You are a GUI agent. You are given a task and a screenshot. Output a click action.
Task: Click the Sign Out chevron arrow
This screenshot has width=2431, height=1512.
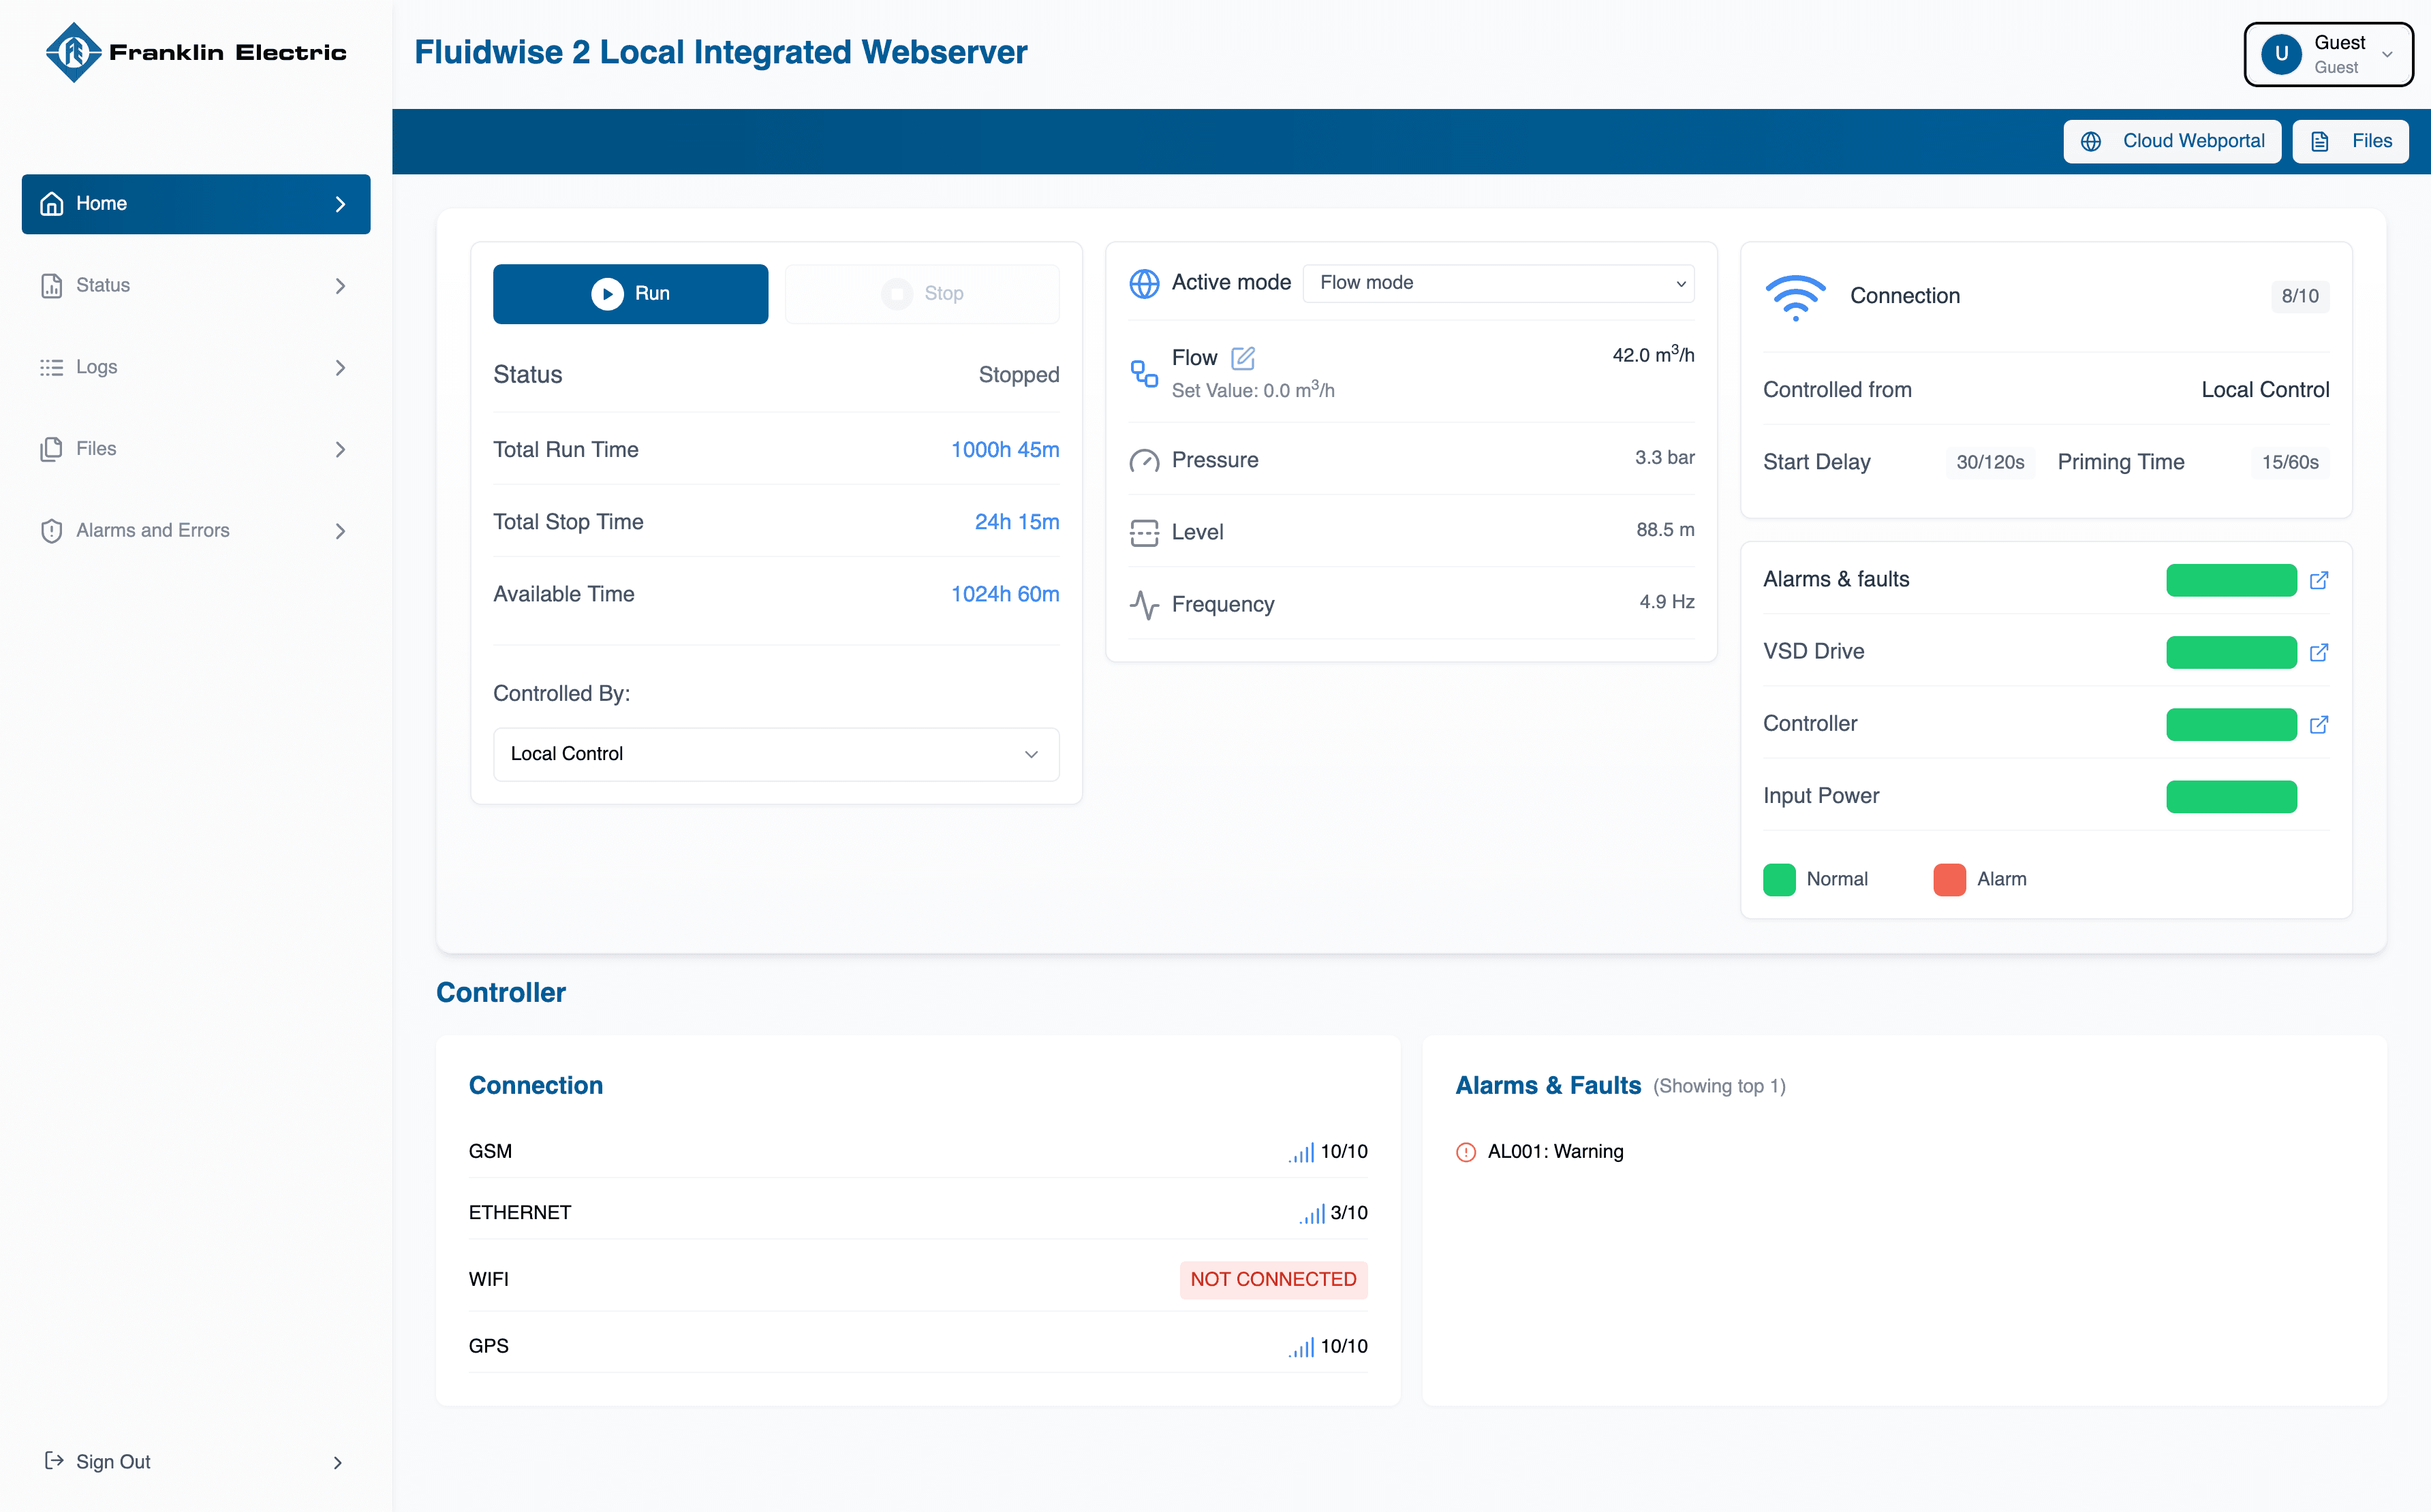coord(337,1462)
